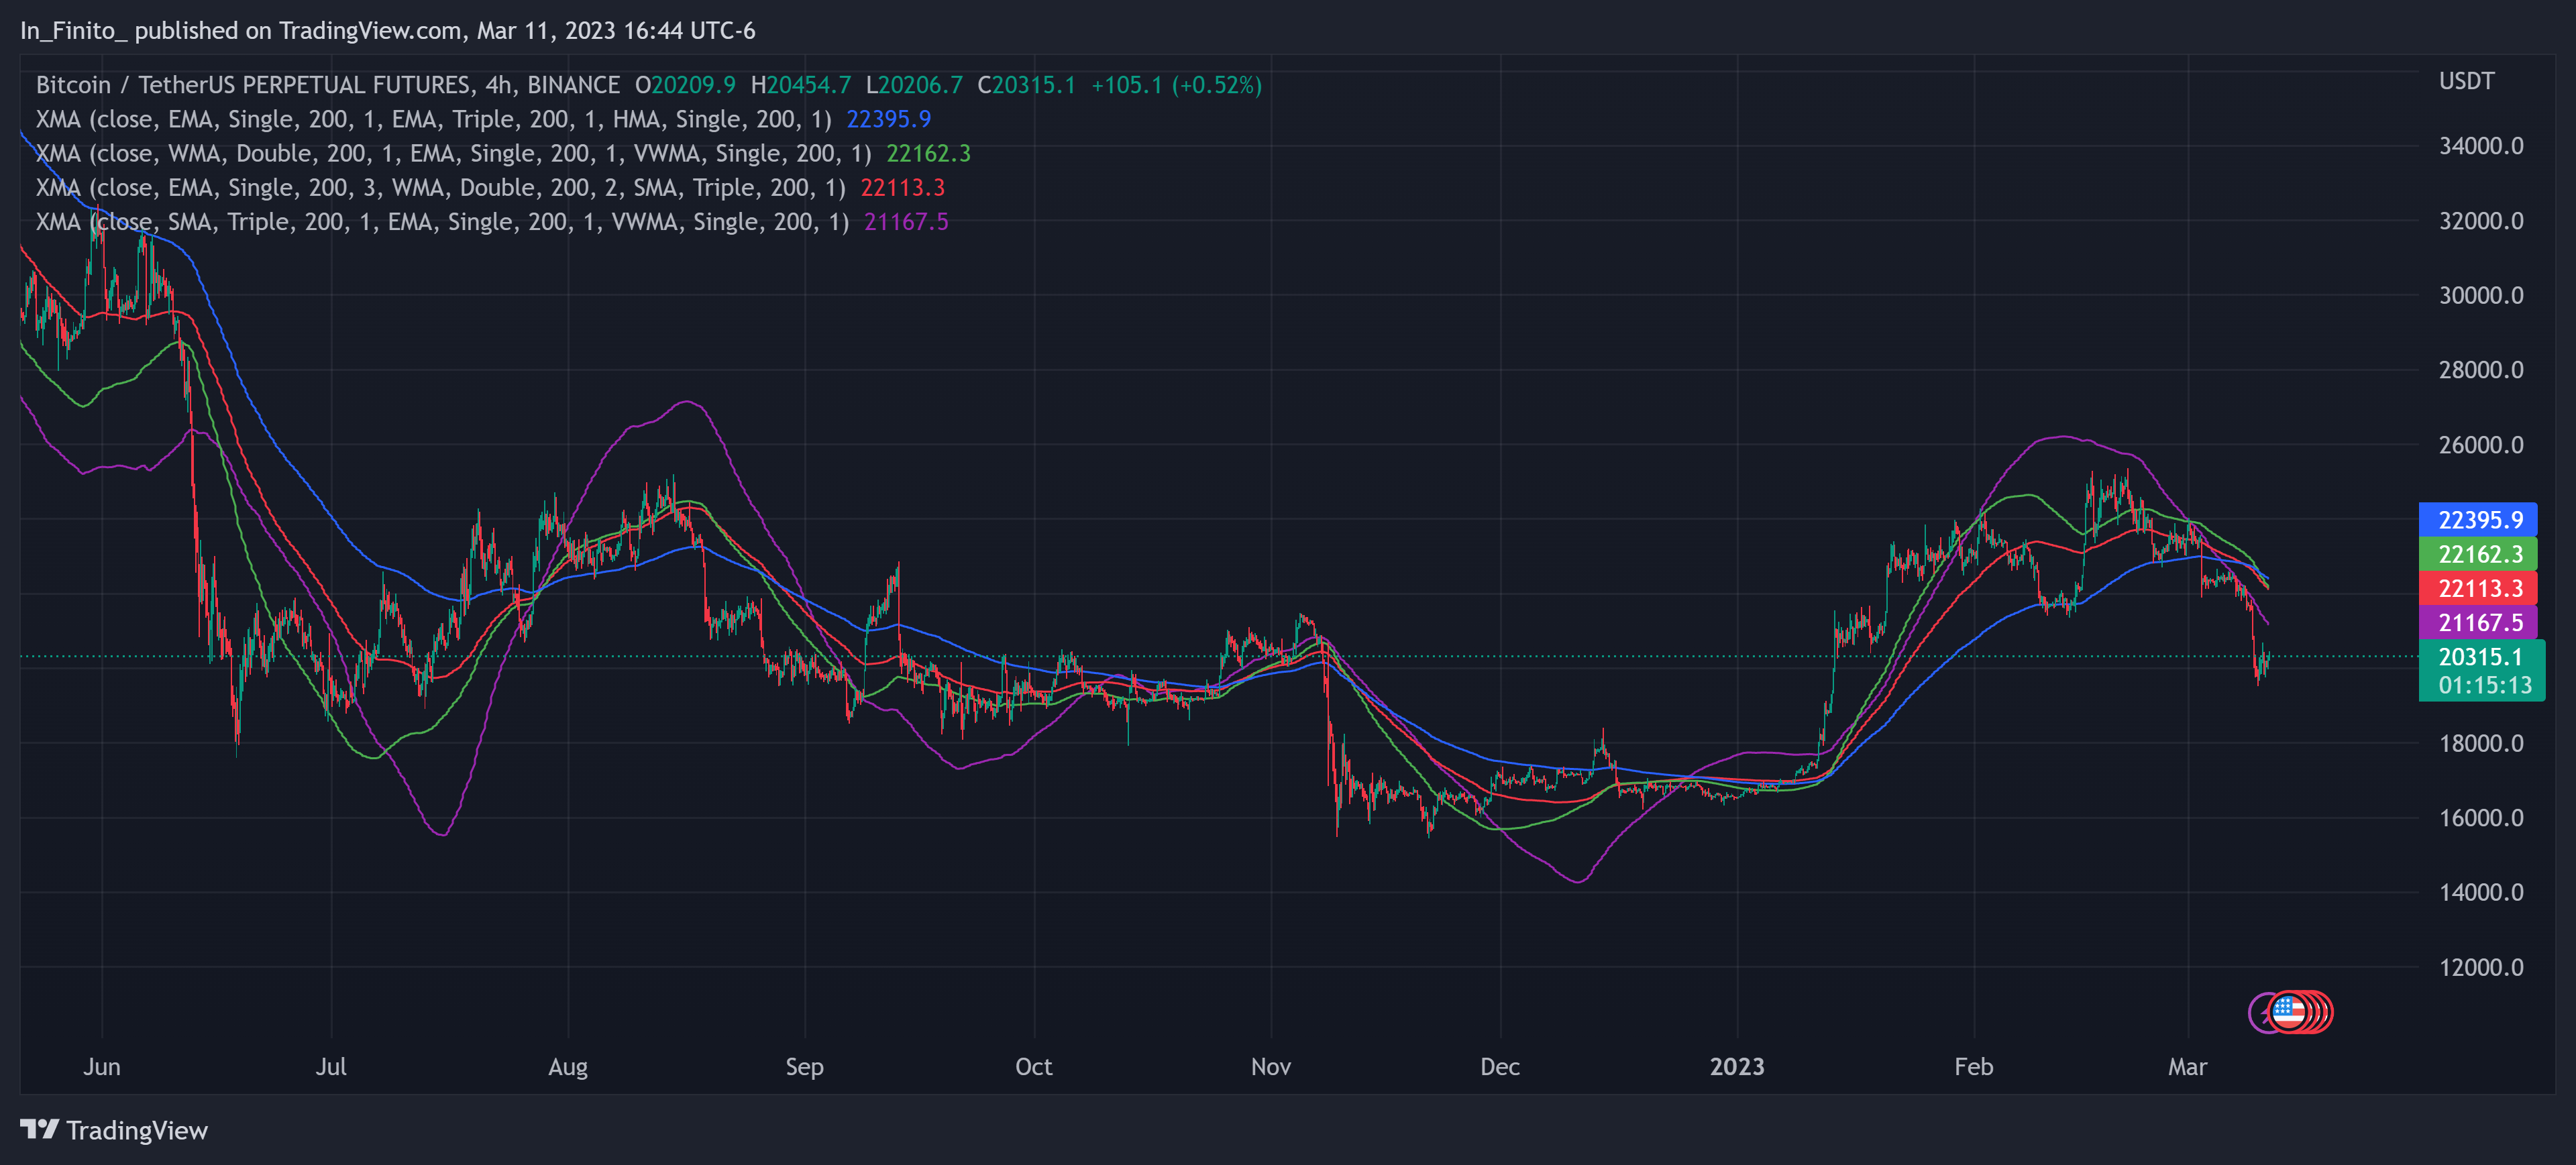Select the XMA legend starting with WMA, Double
This screenshot has width=2576, height=1165.
pyautogui.click(x=453, y=153)
